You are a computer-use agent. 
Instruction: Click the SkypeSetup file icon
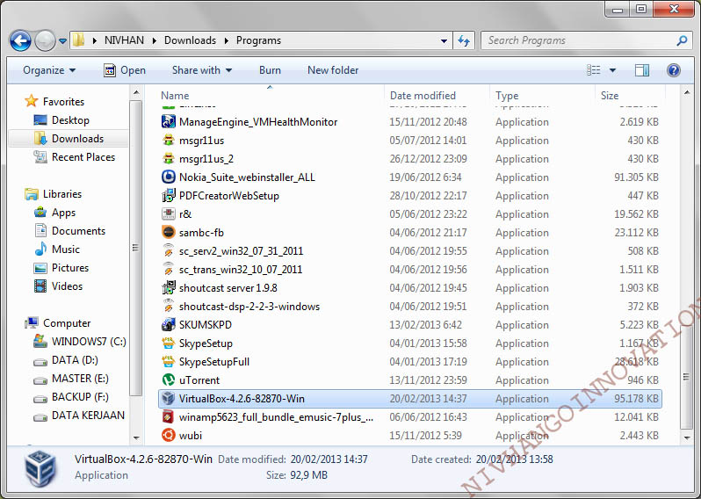[x=168, y=344]
